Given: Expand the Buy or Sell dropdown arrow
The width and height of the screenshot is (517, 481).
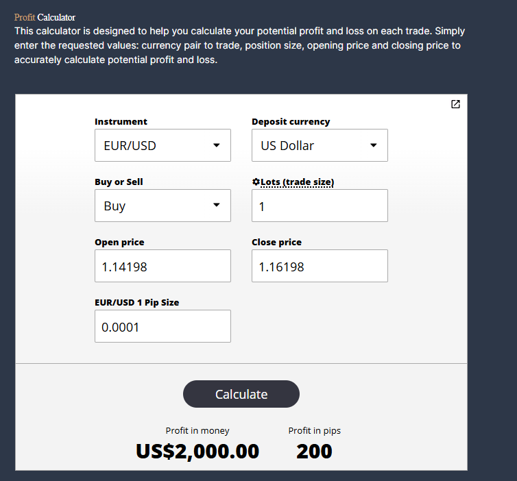Looking at the screenshot, I should click(216, 205).
